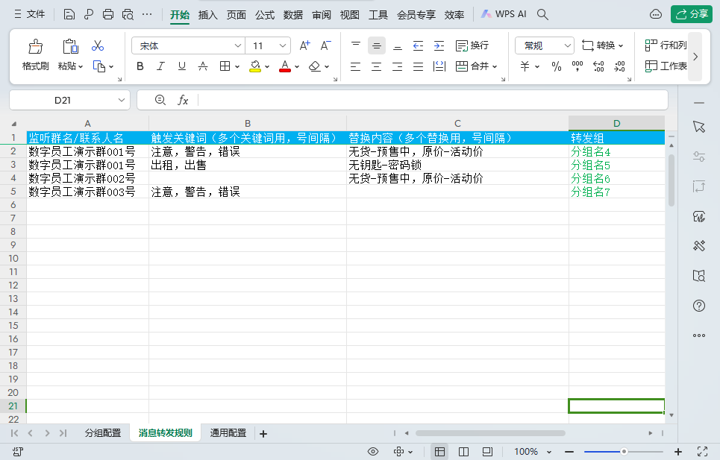Toggle bold formatting
This screenshot has width=720, height=460.
pyautogui.click(x=140, y=66)
